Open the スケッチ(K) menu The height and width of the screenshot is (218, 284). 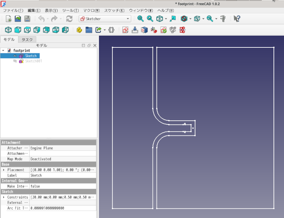click(114, 11)
